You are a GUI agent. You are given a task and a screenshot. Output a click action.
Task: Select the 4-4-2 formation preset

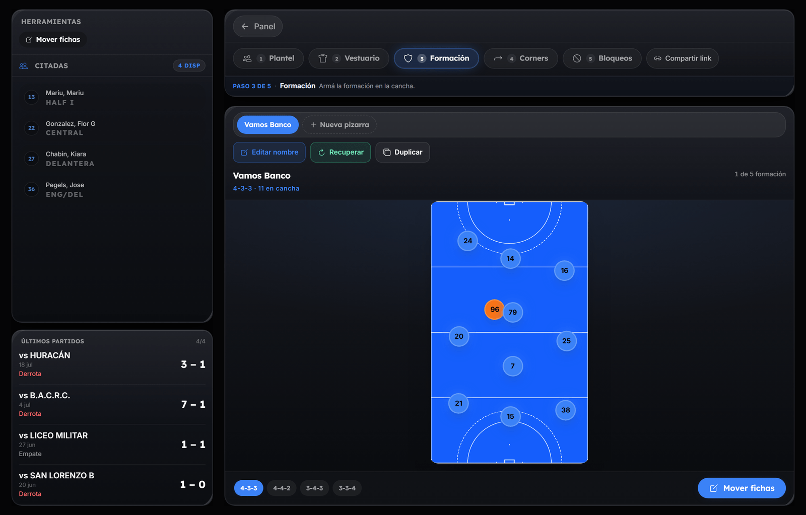click(x=282, y=488)
